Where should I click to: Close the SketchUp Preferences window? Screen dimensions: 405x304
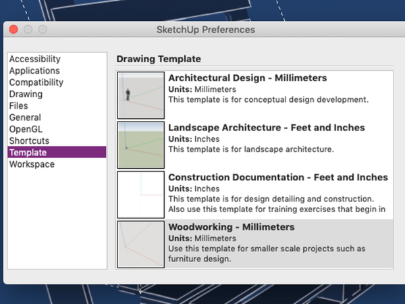(15, 30)
